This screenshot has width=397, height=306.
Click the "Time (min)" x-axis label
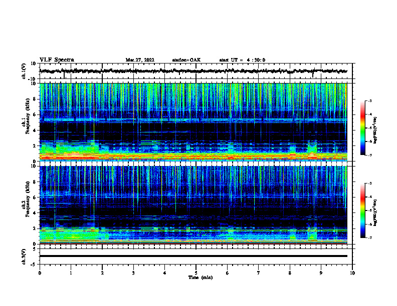point(201,277)
